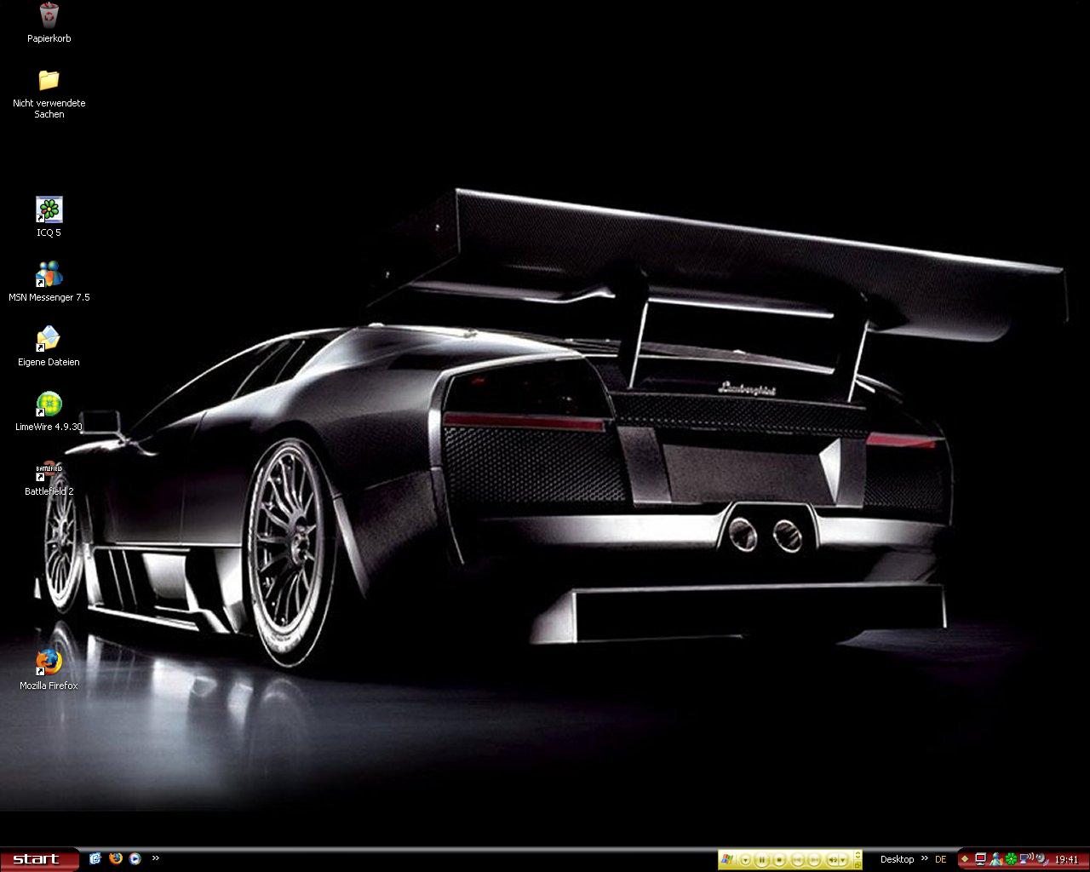Image resolution: width=1090 pixels, height=872 pixels.
Task: Select LimeWire 4.9.30 desktop shortcut
Action: point(49,404)
